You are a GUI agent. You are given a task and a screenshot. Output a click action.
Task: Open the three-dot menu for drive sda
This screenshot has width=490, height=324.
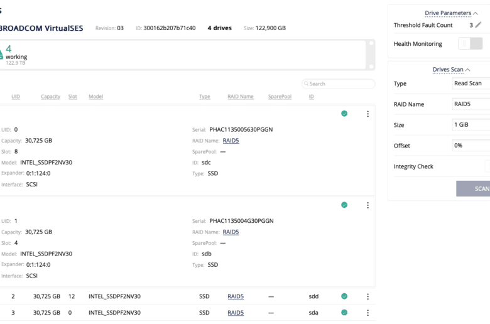click(367, 313)
